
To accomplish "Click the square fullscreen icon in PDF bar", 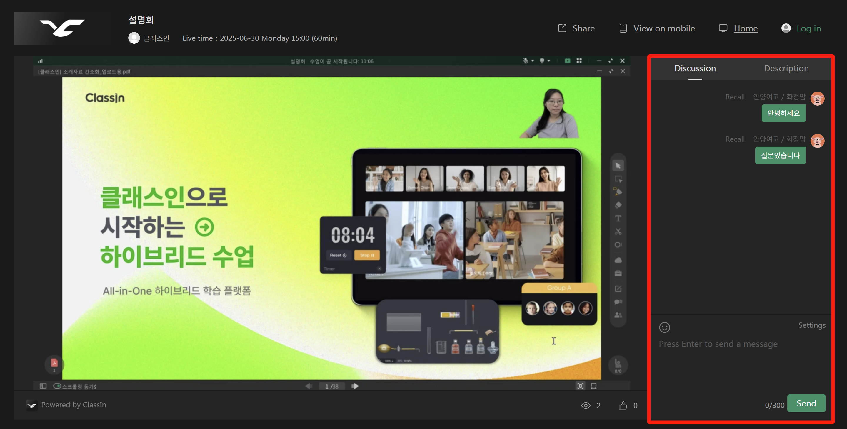I will (x=594, y=386).
